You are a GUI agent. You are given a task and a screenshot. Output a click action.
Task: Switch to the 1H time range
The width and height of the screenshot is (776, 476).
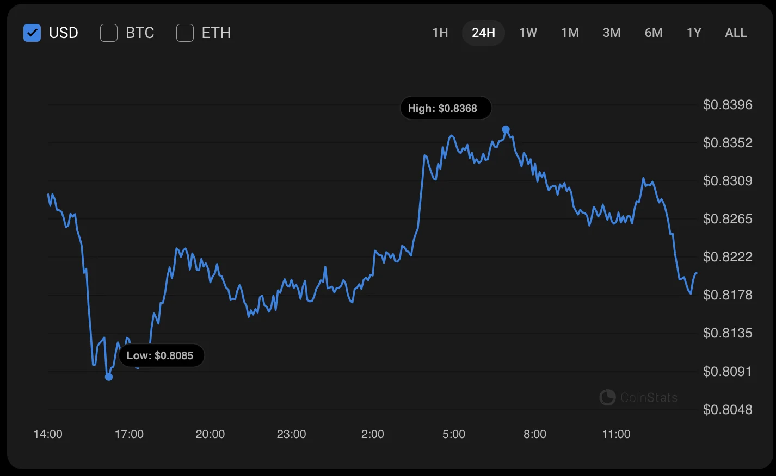click(x=440, y=33)
